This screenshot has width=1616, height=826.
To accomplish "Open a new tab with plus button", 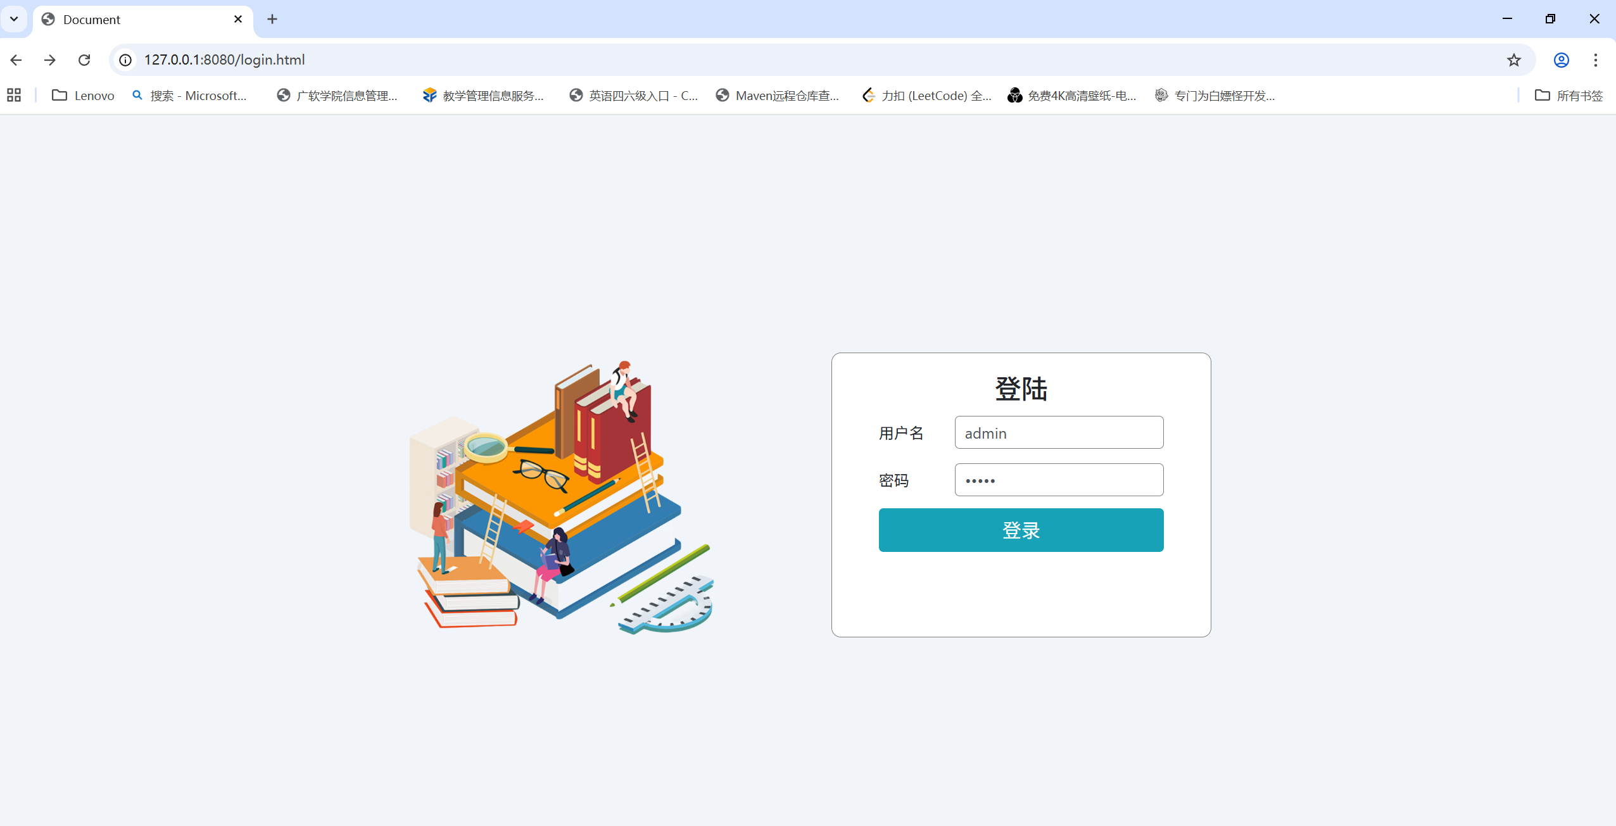I will (272, 19).
